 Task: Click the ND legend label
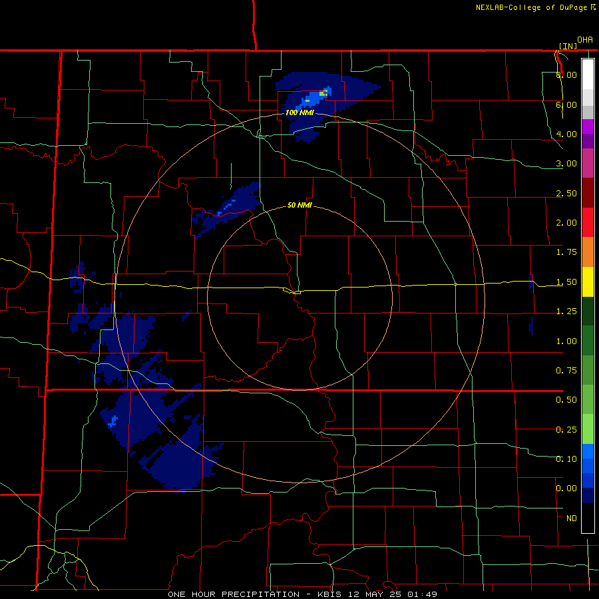(x=572, y=518)
